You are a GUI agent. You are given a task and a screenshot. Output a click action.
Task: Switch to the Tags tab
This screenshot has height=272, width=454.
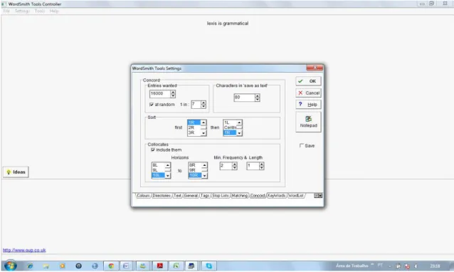coord(205,196)
